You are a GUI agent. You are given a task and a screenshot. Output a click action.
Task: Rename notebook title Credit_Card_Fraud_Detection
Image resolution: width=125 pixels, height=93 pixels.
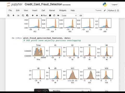(43, 4)
